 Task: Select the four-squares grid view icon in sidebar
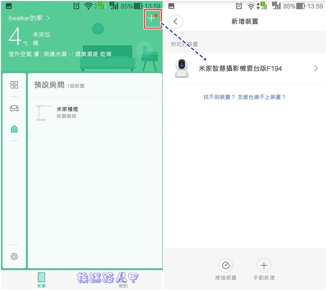point(14,85)
